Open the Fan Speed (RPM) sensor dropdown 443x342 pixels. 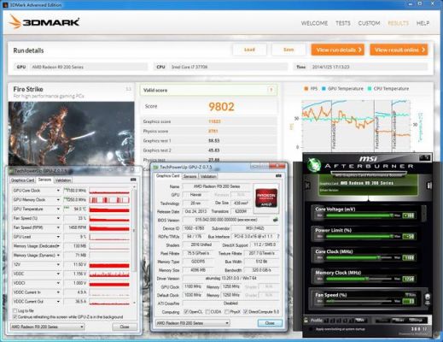point(58,227)
